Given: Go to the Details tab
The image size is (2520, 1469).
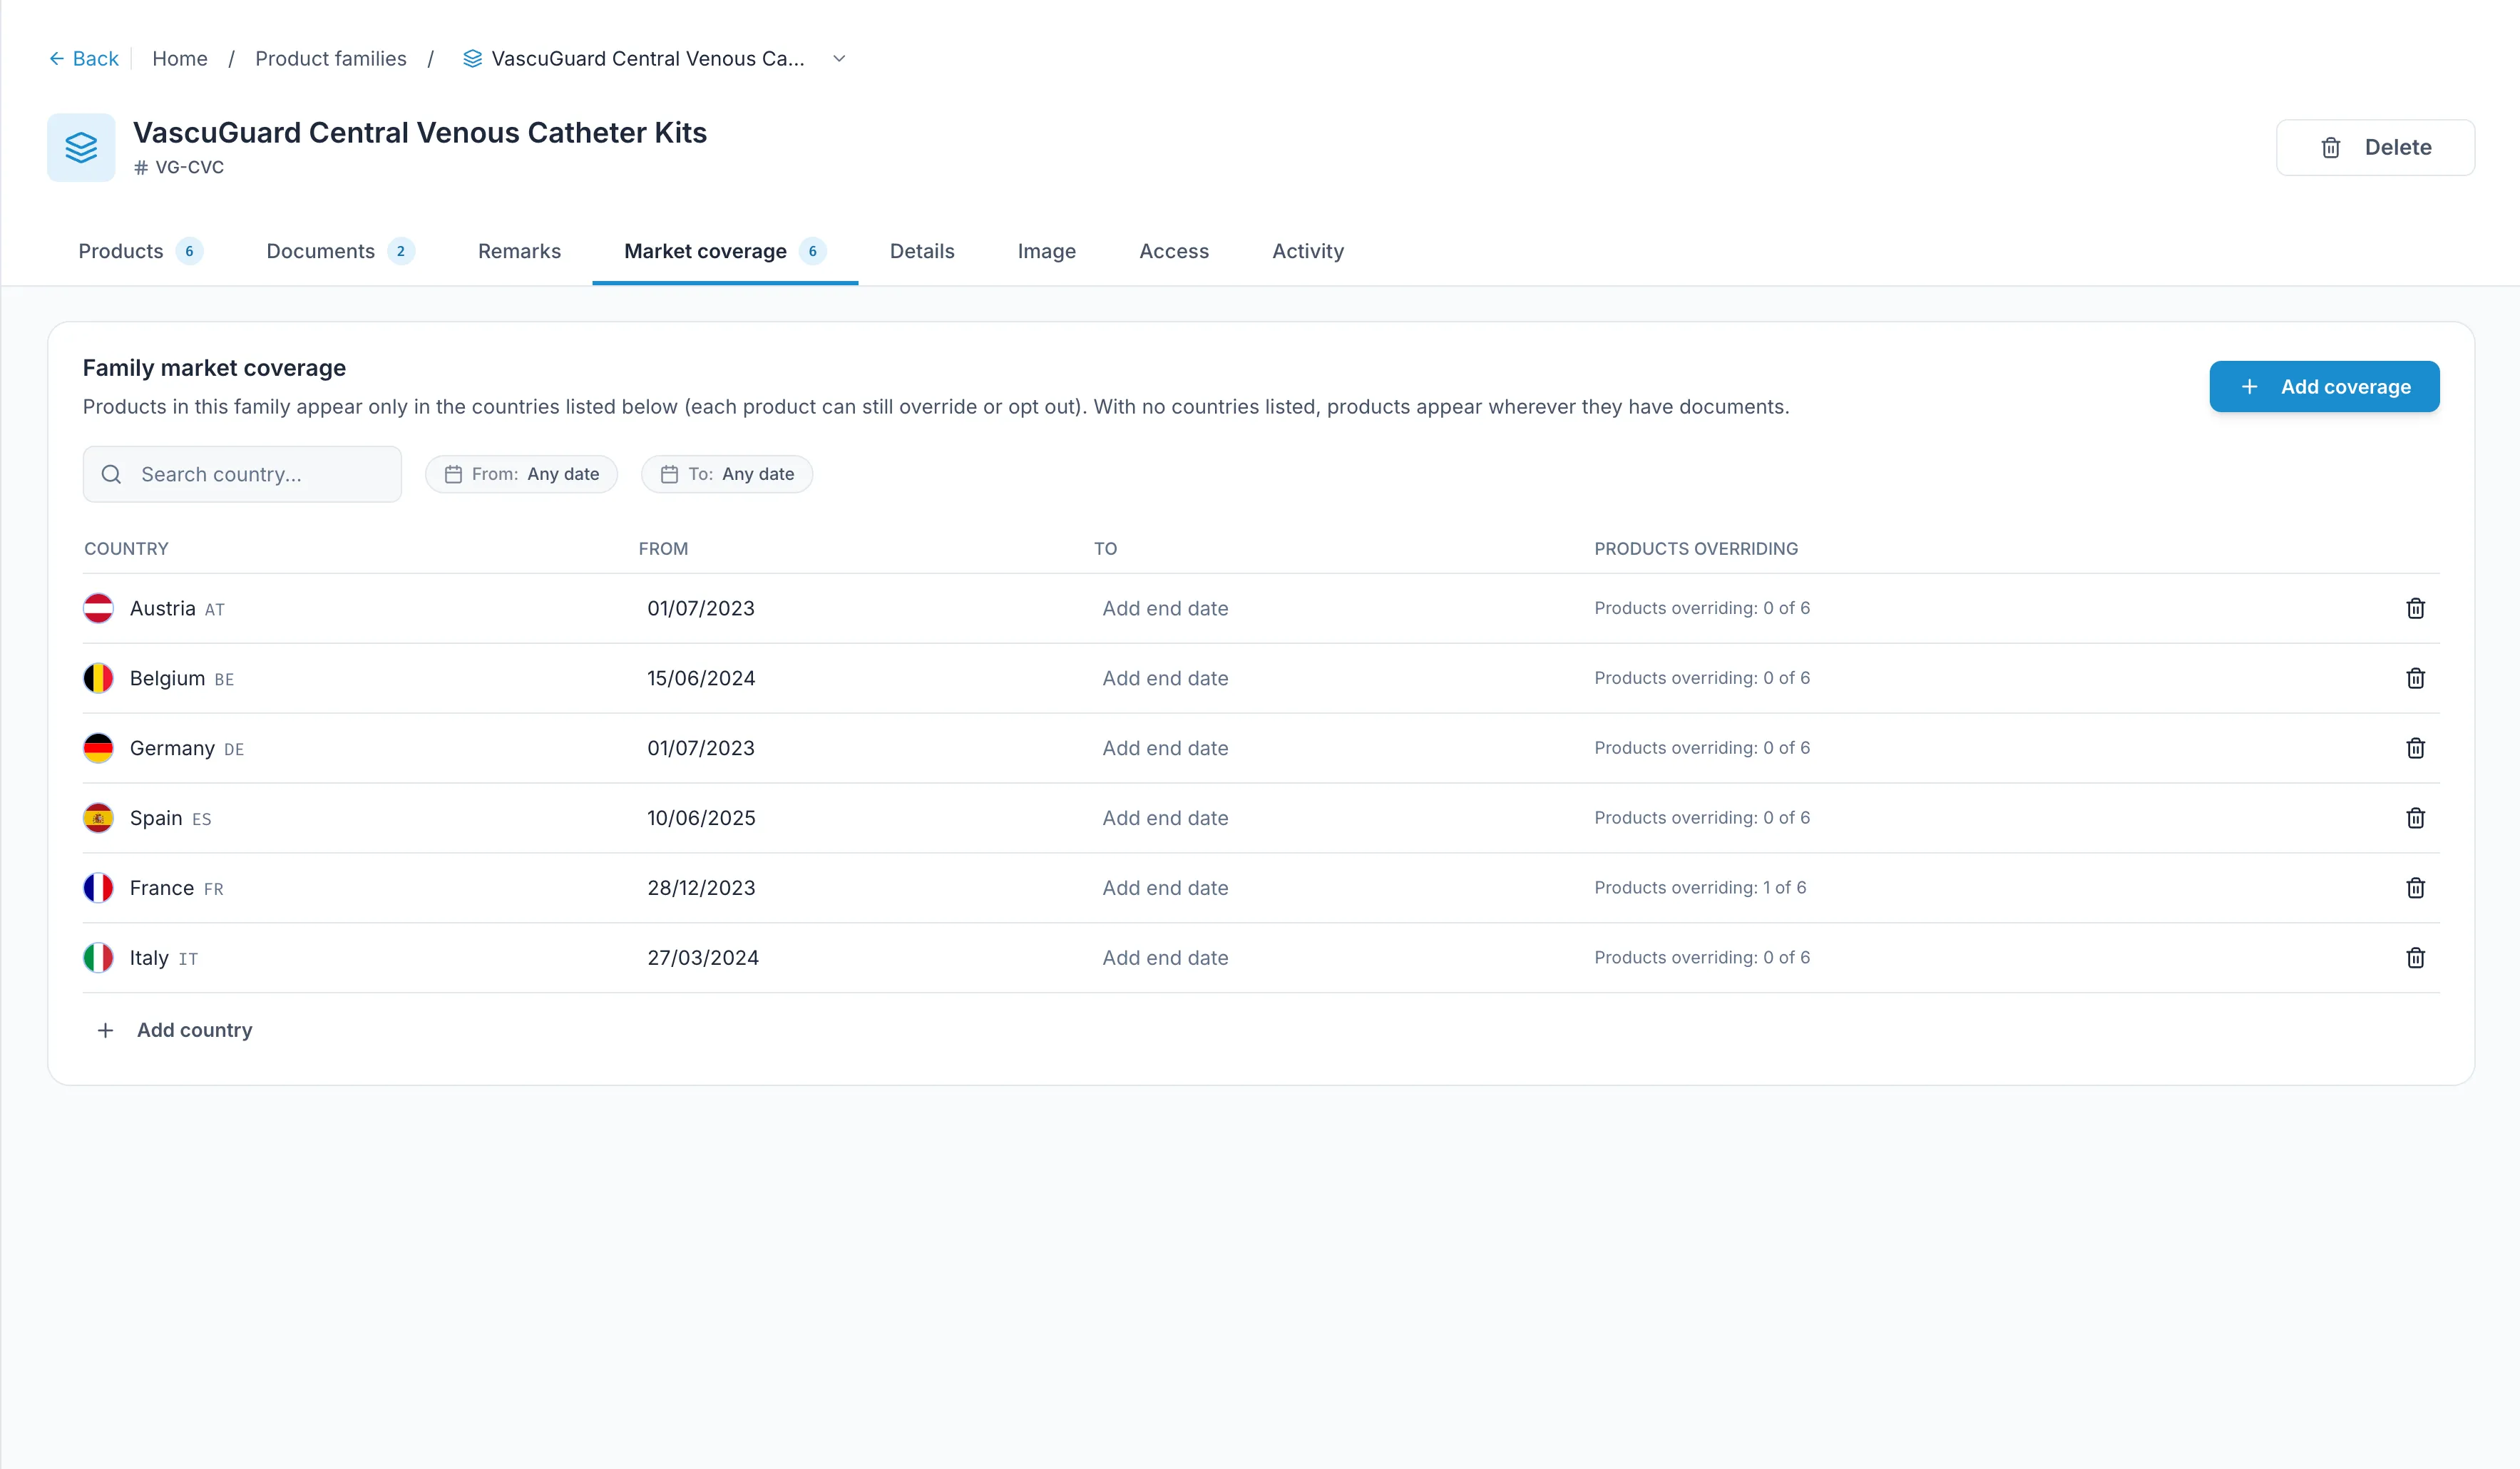Looking at the screenshot, I should coord(922,251).
